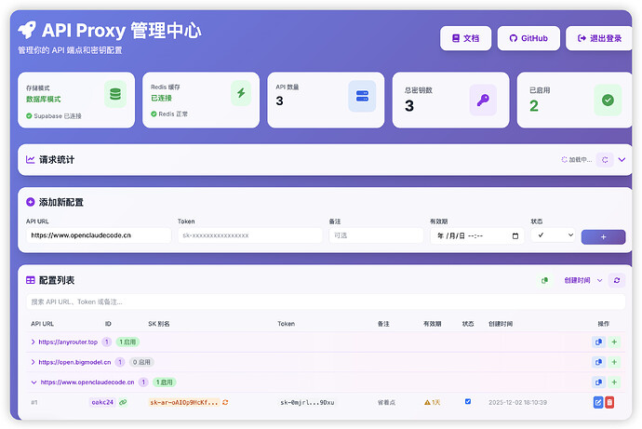642x429 pixels.
Task: Click the 有效期 date input field
Action: (x=477, y=235)
